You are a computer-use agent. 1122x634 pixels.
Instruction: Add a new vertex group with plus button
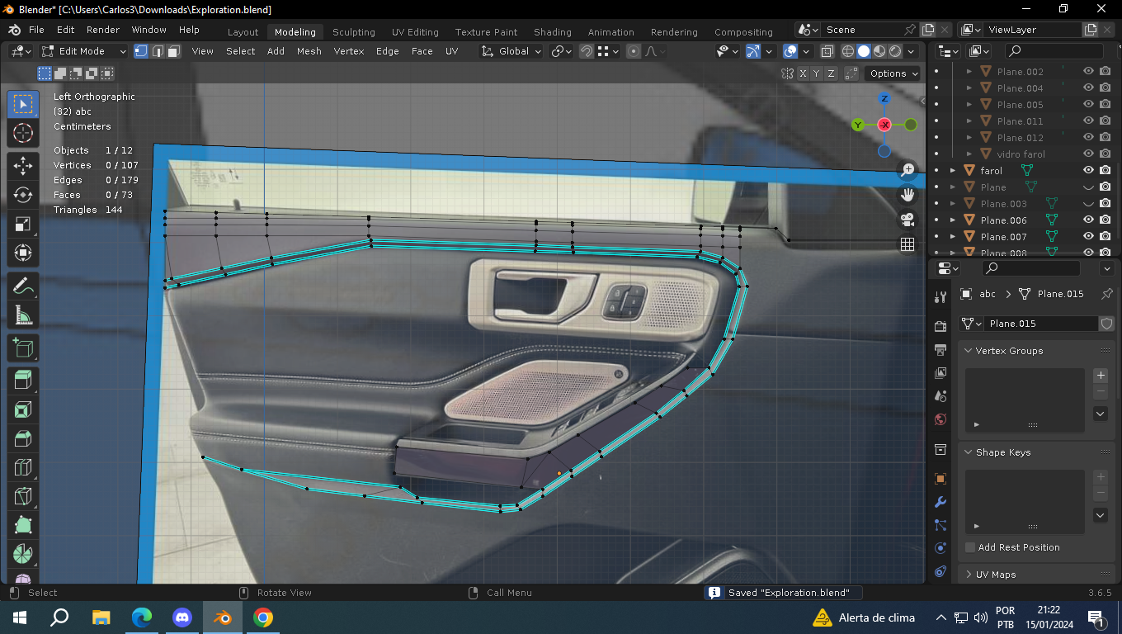(1100, 376)
